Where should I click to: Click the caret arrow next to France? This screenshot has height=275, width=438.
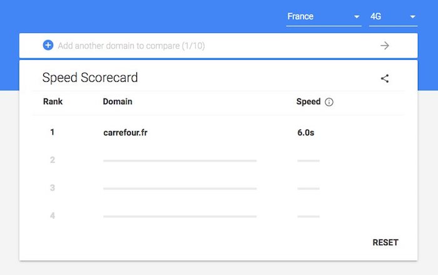coord(357,17)
